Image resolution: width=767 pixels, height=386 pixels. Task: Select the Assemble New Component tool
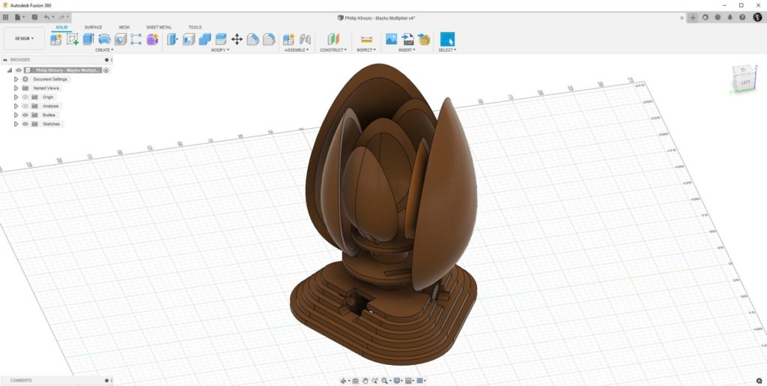(288, 39)
